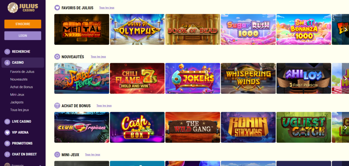Open the Whispering Winds game thumbnail

248,78
